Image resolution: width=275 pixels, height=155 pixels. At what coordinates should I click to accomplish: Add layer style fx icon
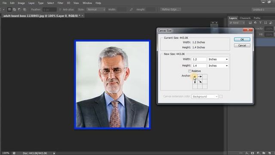point(247,153)
